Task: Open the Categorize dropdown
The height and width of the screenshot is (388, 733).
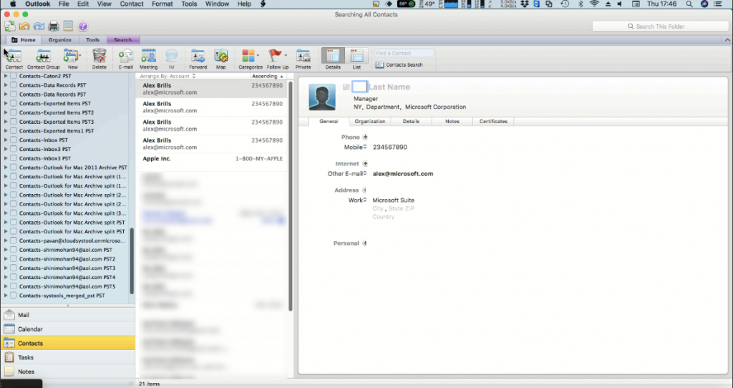Action: [258, 56]
